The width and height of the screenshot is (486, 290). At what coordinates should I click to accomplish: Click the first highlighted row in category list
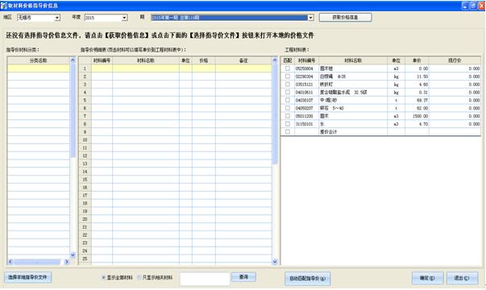[x=39, y=68]
